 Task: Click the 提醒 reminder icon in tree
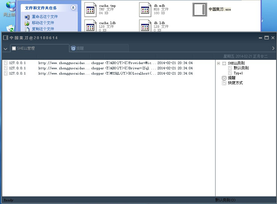click(x=224, y=78)
